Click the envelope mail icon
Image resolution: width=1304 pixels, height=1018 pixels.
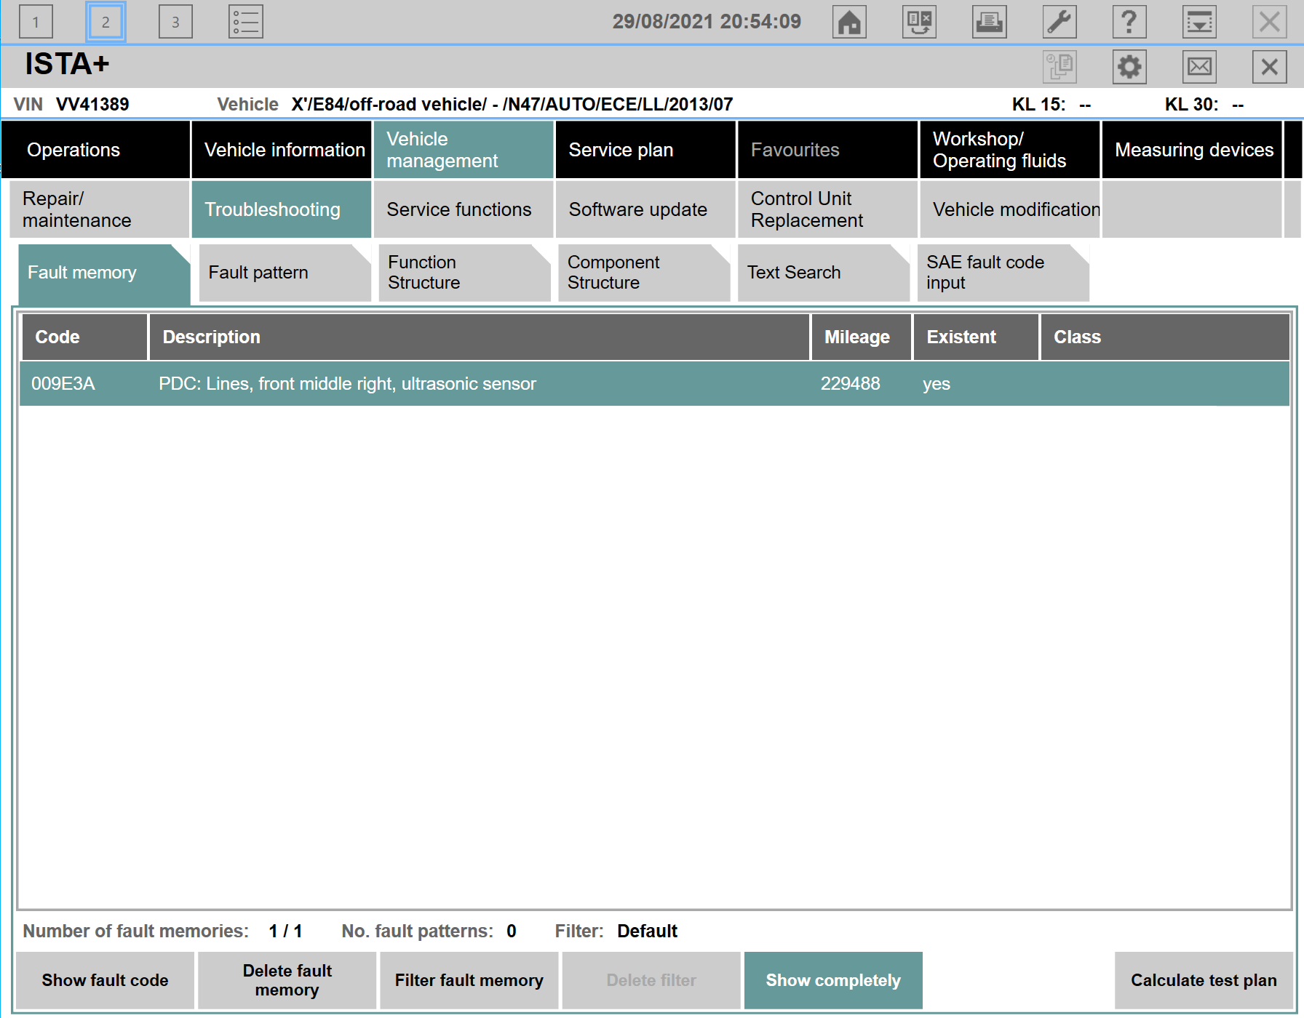1198,67
